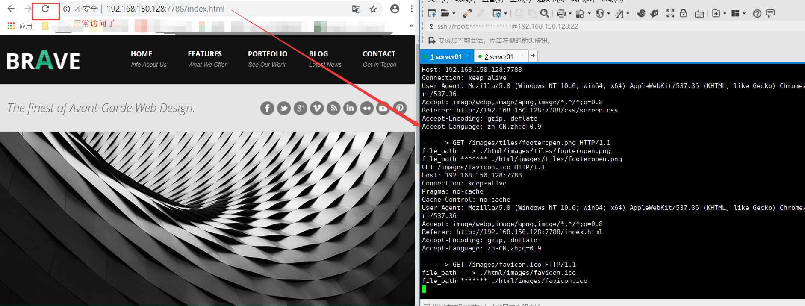Add a new session tab with plus button
The height and width of the screenshot is (306, 805).
tap(533, 56)
